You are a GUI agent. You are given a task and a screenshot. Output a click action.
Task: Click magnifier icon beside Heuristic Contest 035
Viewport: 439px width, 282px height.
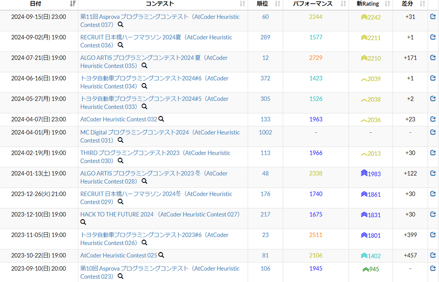(x=145, y=66)
